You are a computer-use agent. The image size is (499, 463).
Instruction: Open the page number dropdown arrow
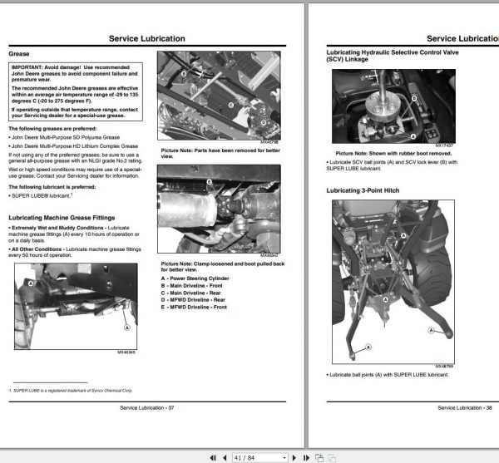[284, 457]
